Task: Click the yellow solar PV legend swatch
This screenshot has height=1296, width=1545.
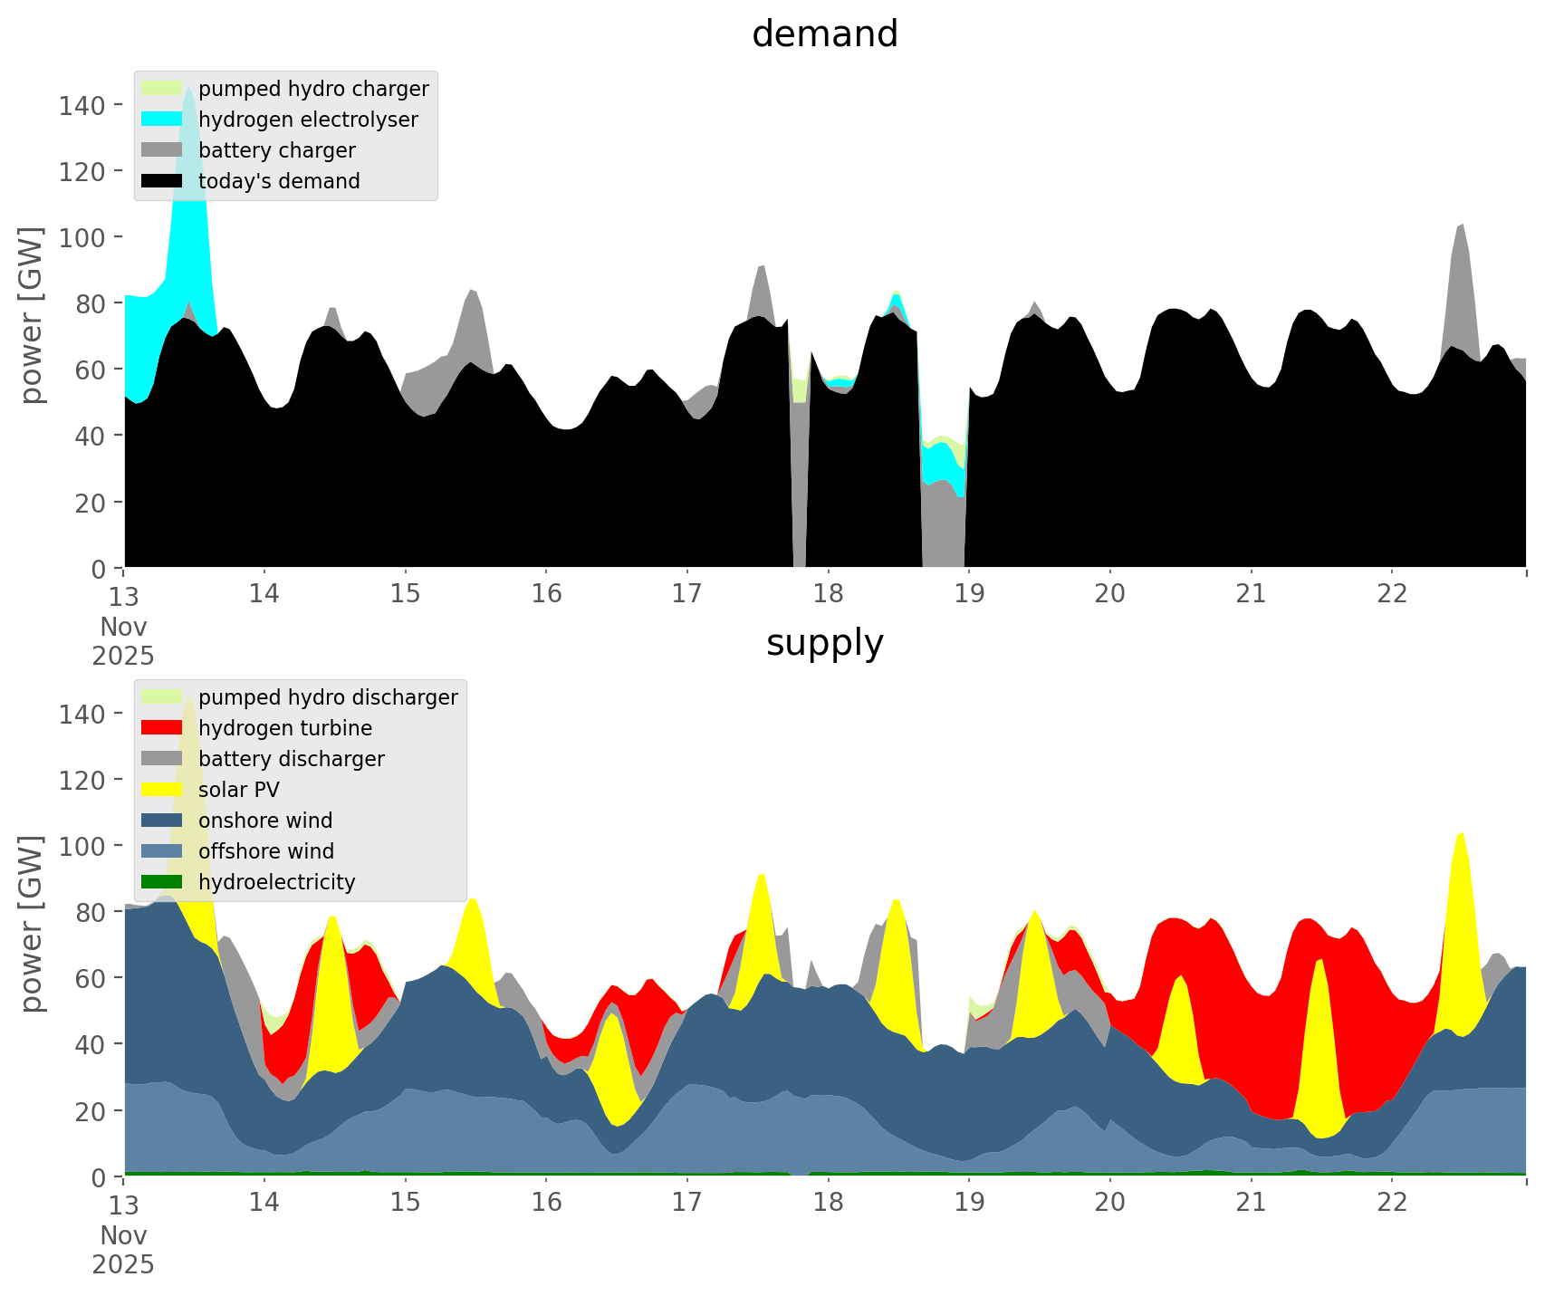Action: coord(162,790)
